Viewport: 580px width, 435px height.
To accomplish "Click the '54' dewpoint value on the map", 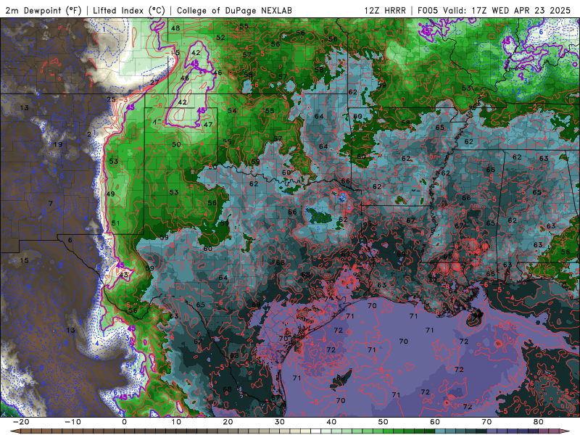I will 232,111.
